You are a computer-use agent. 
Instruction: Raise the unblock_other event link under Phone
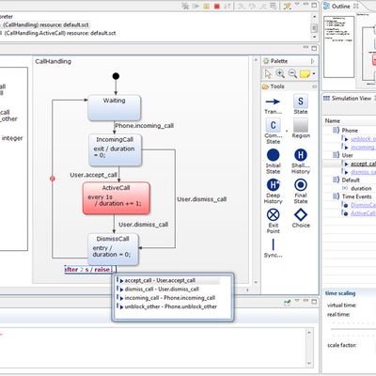click(363, 138)
